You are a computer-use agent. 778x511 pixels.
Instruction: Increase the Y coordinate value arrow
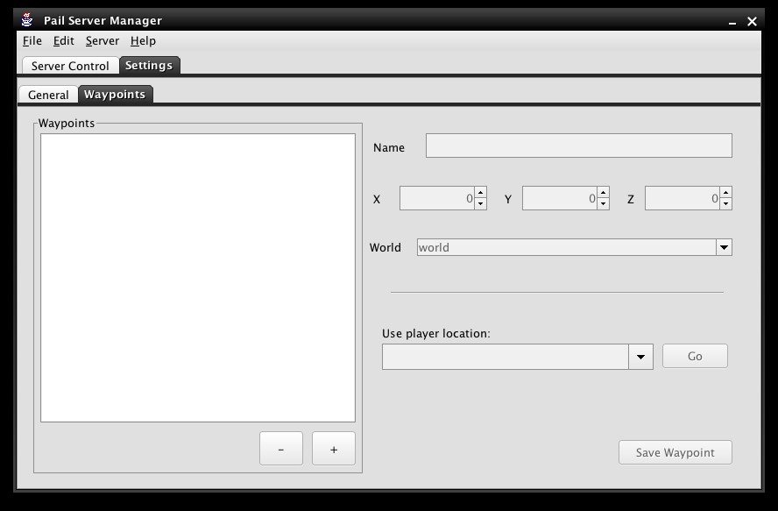(x=603, y=194)
